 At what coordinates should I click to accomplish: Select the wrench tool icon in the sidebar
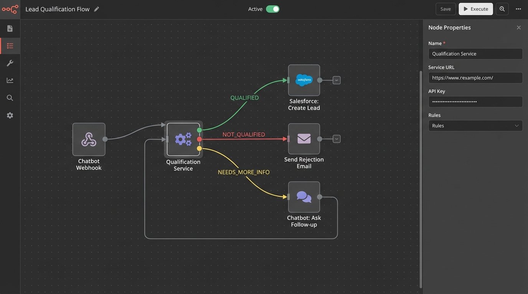10,63
